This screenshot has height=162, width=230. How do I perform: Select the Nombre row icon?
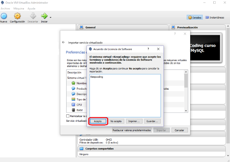[73, 83]
